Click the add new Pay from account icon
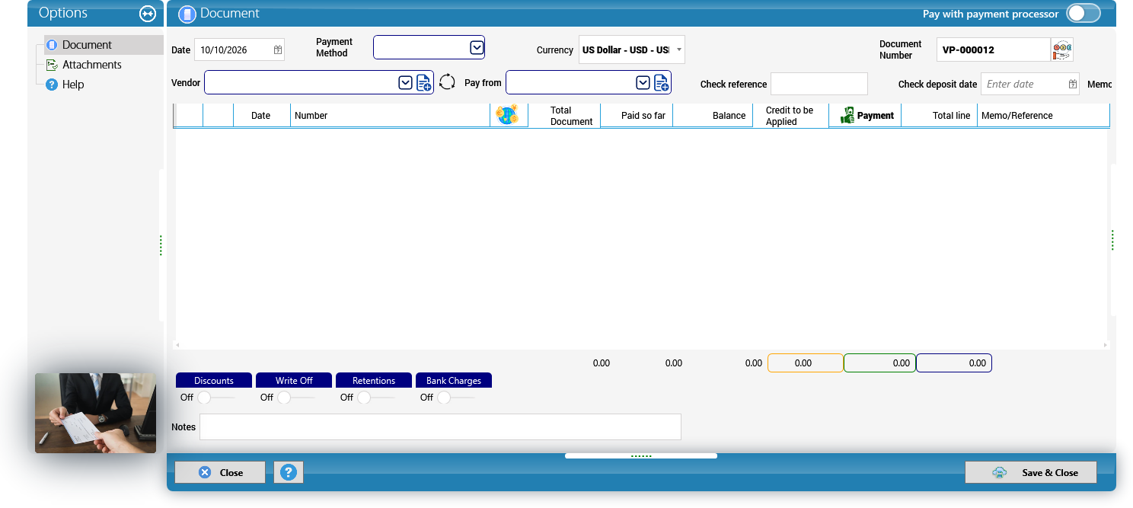This screenshot has height=508, width=1133. pyautogui.click(x=662, y=82)
